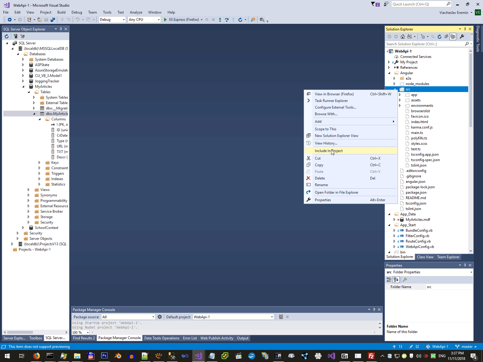Select Open Folder in File Explorer
Image resolution: width=483 pixels, height=362 pixels.
[350, 192]
